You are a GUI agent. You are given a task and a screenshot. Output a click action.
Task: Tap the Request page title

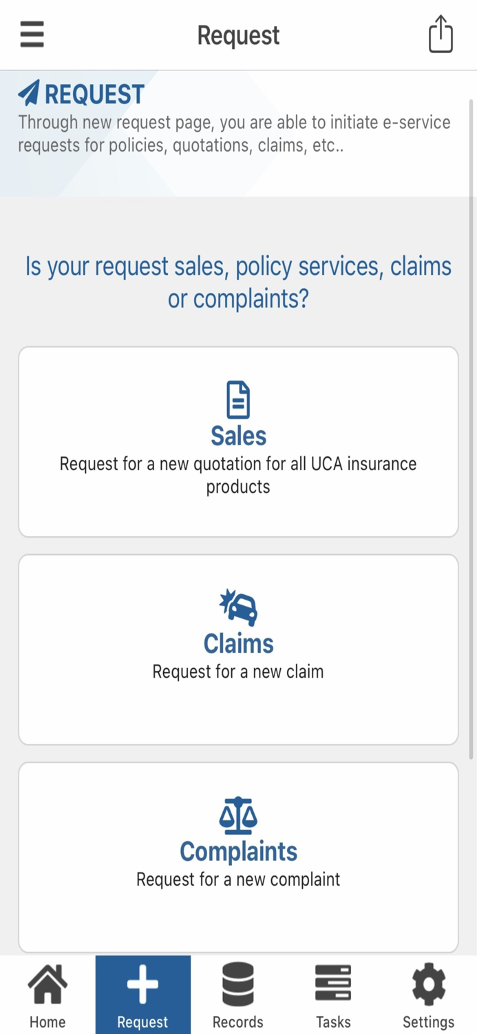click(238, 34)
